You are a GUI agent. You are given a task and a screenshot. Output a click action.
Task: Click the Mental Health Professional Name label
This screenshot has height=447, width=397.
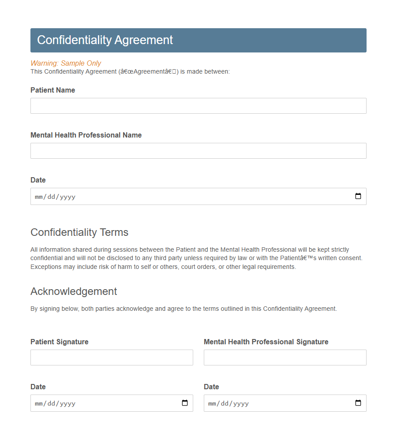[x=86, y=135]
